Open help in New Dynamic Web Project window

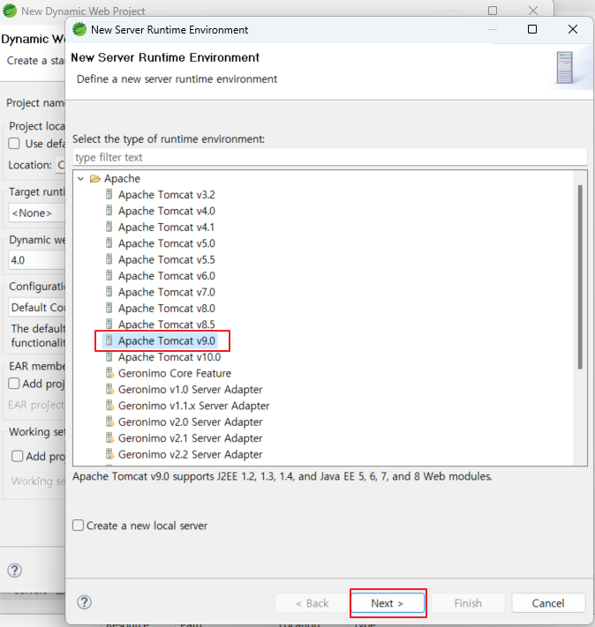click(x=14, y=571)
